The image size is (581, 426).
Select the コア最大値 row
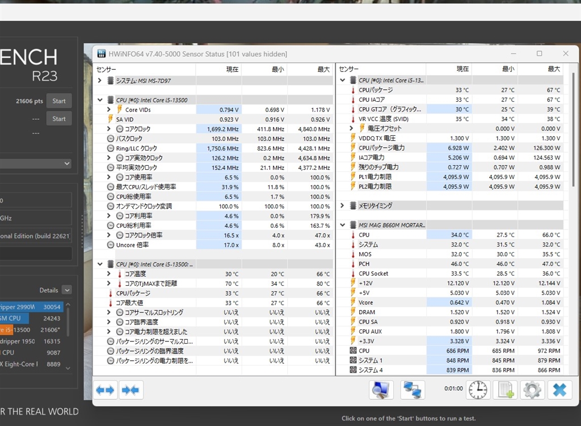tap(213, 302)
